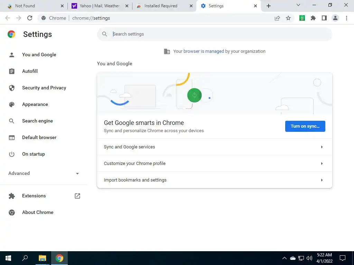Open the Windows notification center

343,258
